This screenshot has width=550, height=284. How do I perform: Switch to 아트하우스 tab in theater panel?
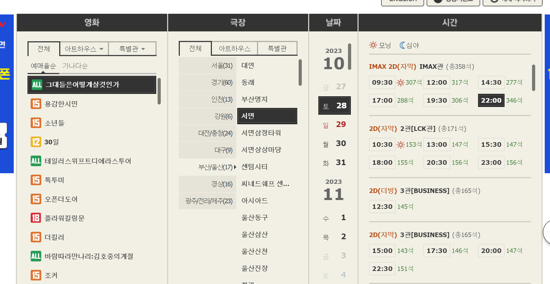[x=234, y=49]
